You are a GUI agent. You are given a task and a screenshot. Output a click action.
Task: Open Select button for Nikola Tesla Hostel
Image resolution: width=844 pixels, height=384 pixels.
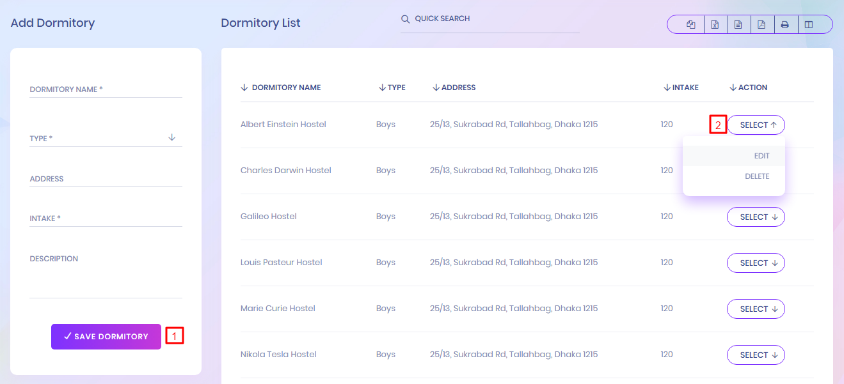(756, 355)
